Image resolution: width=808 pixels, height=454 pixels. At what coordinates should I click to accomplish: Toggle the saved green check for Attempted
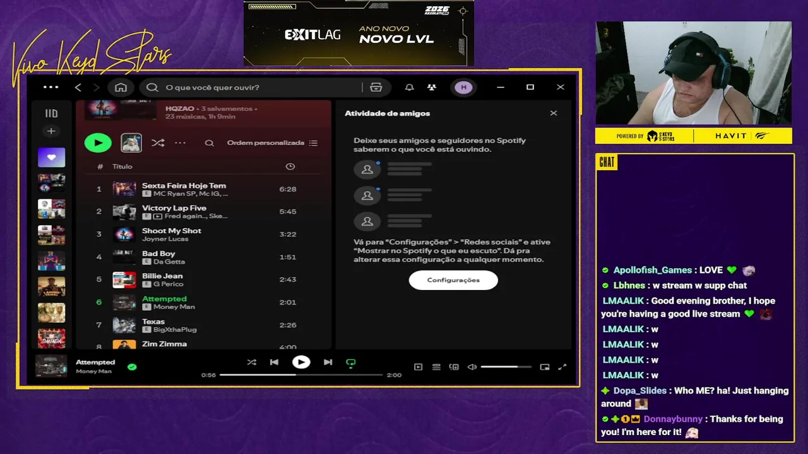[x=132, y=366]
